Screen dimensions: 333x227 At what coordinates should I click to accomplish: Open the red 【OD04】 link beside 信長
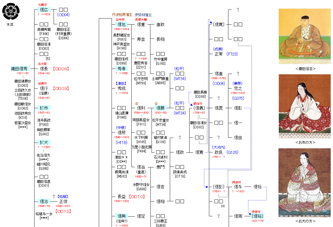tap(61, 69)
